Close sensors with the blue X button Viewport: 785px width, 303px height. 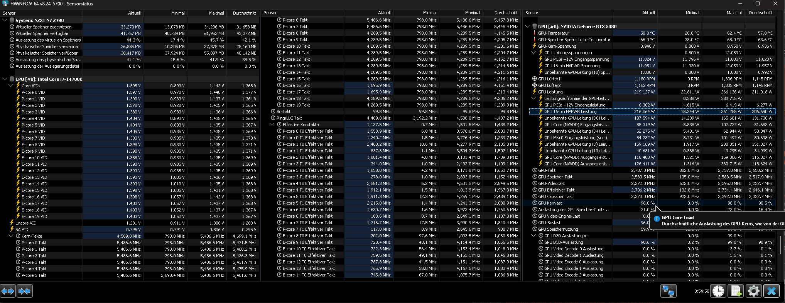click(771, 291)
